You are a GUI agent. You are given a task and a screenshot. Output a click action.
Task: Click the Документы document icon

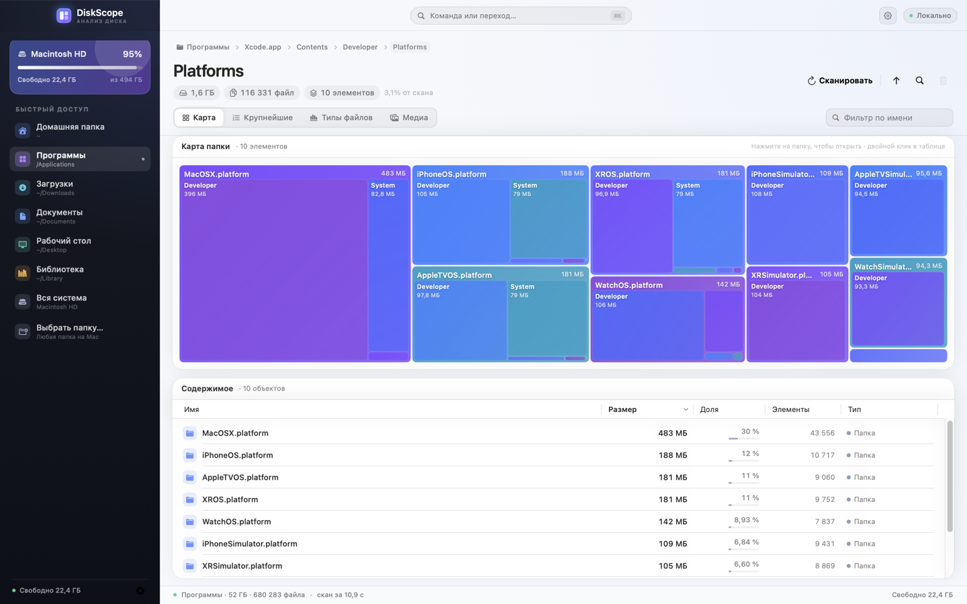coord(23,216)
